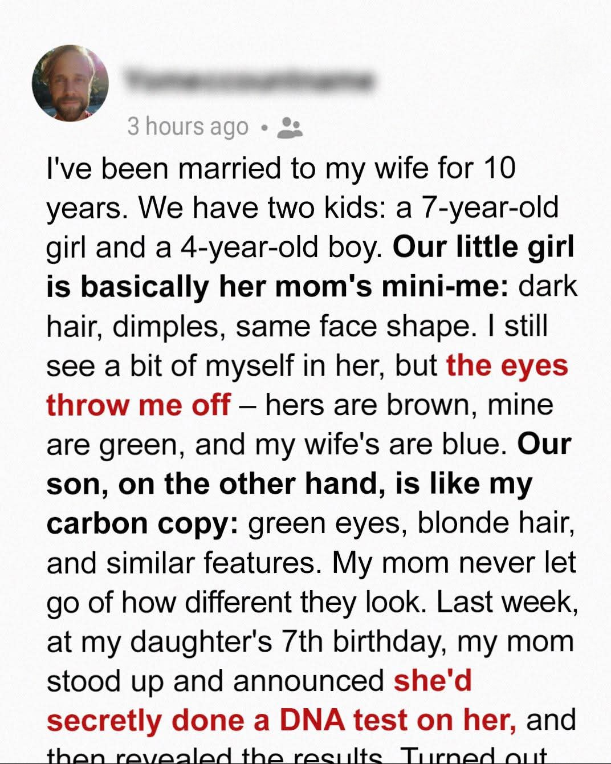Click the bold "is basically her mom's mini-me:" text
Screen dimensions: 611x764
point(277,286)
